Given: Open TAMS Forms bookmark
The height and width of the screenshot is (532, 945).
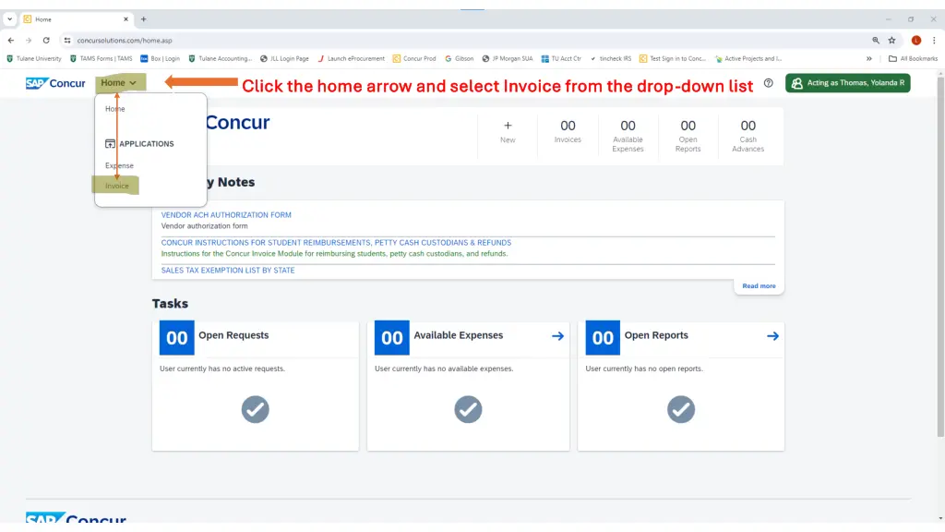Looking at the screenshot, I should 101,58.
